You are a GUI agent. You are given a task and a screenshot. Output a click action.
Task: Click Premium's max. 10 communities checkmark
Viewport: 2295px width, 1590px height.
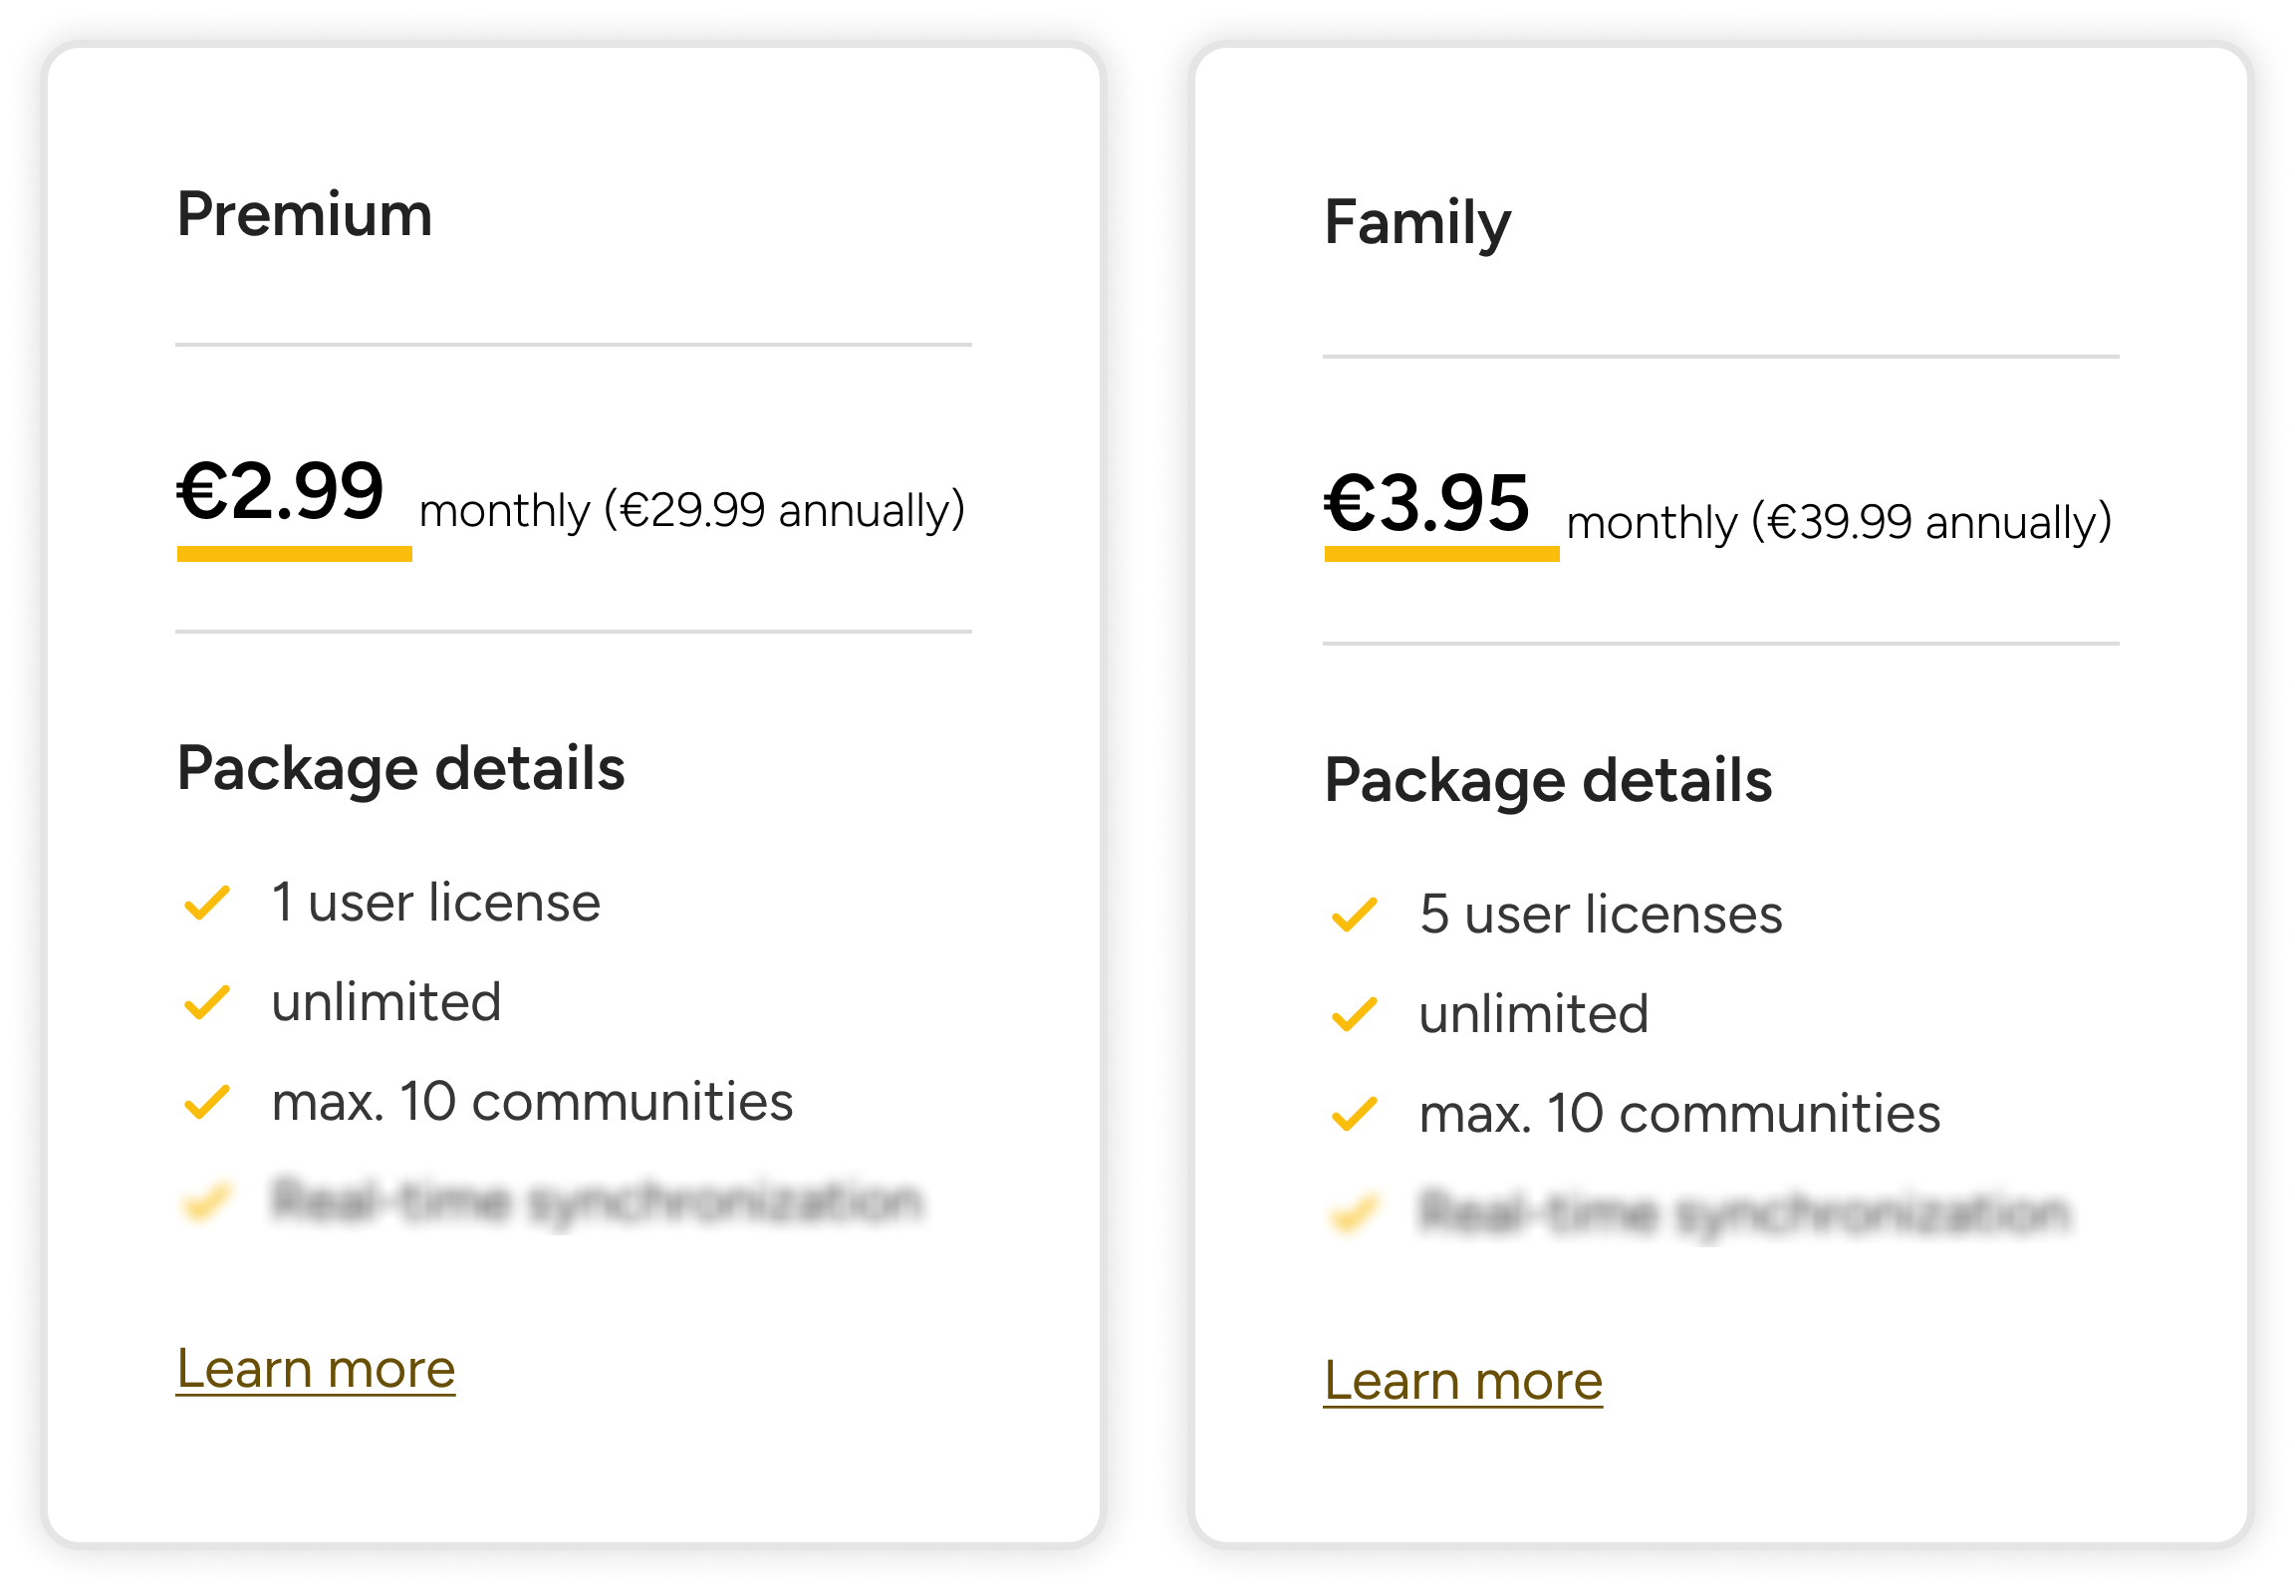(x=207, y=1103)
